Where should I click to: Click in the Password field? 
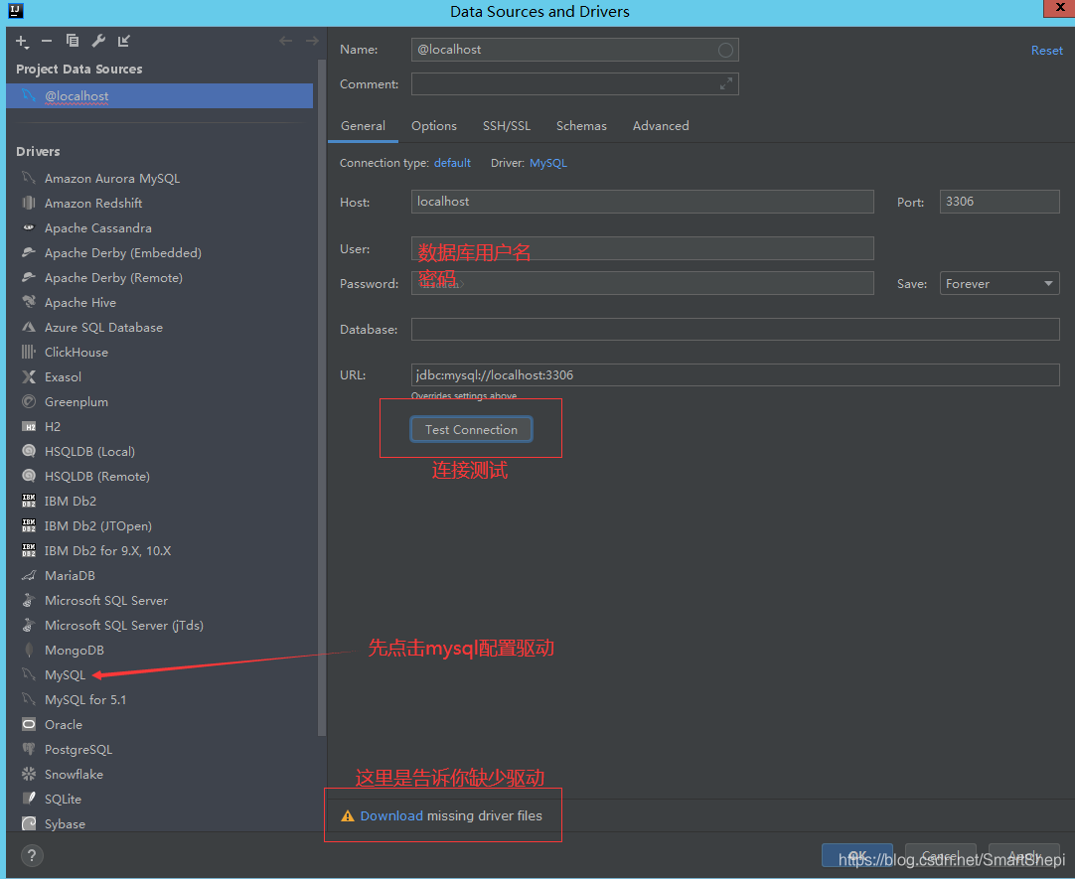point(643,284)
